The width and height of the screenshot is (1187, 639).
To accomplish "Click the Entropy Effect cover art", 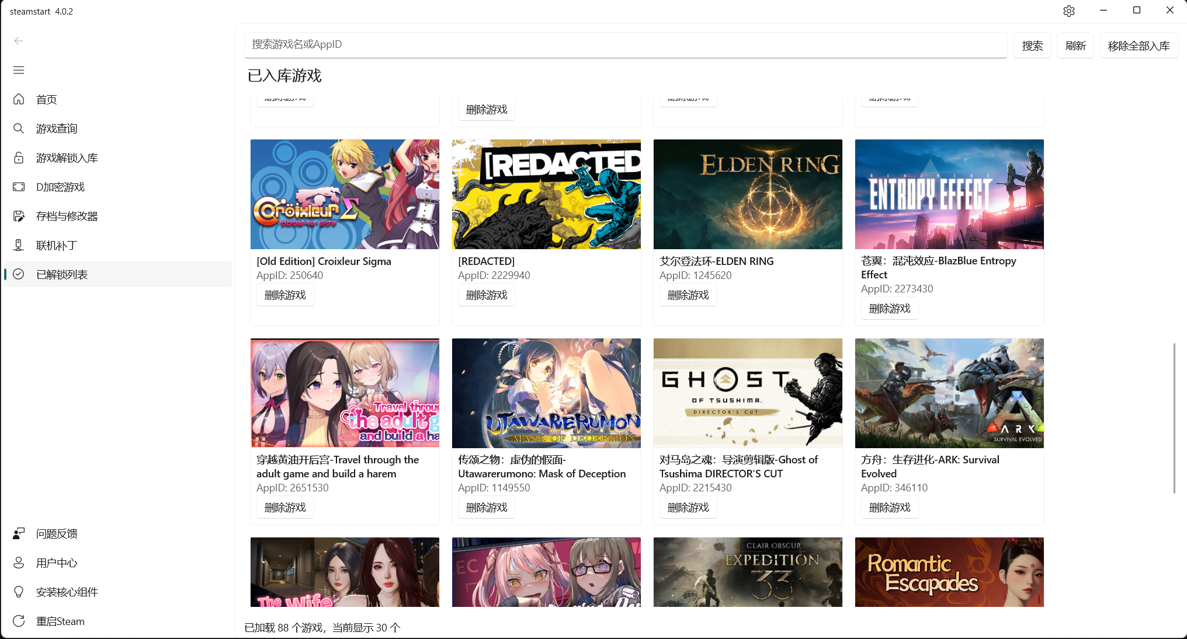I will [949, 194].
